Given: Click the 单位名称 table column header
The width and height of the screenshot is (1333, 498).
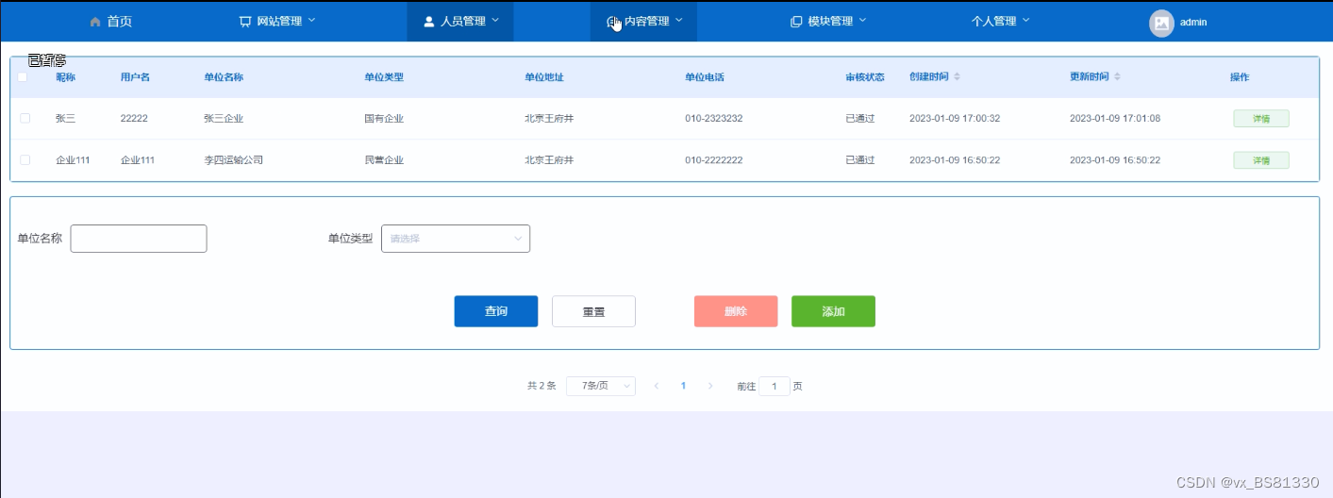Looking at the screenshot, I should [224, 77].
